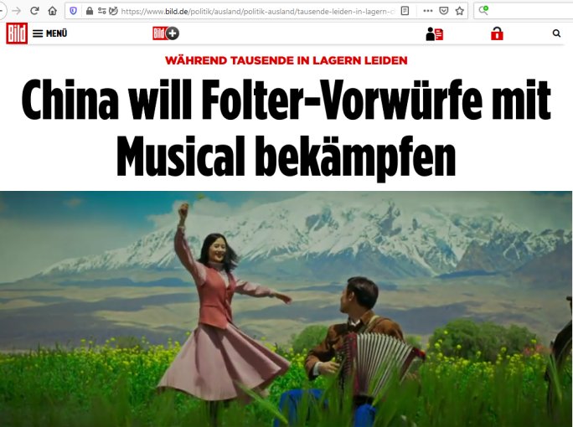Click the person with newspaper icon
Screen dimensions: 573x427
point(435,34)
